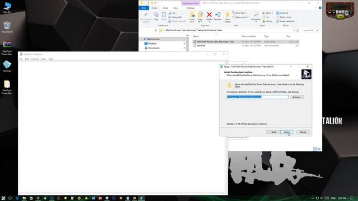Open Notepad's Format menu
The height and width of the screenshot is (201, 358).
[x=35, y=59]
